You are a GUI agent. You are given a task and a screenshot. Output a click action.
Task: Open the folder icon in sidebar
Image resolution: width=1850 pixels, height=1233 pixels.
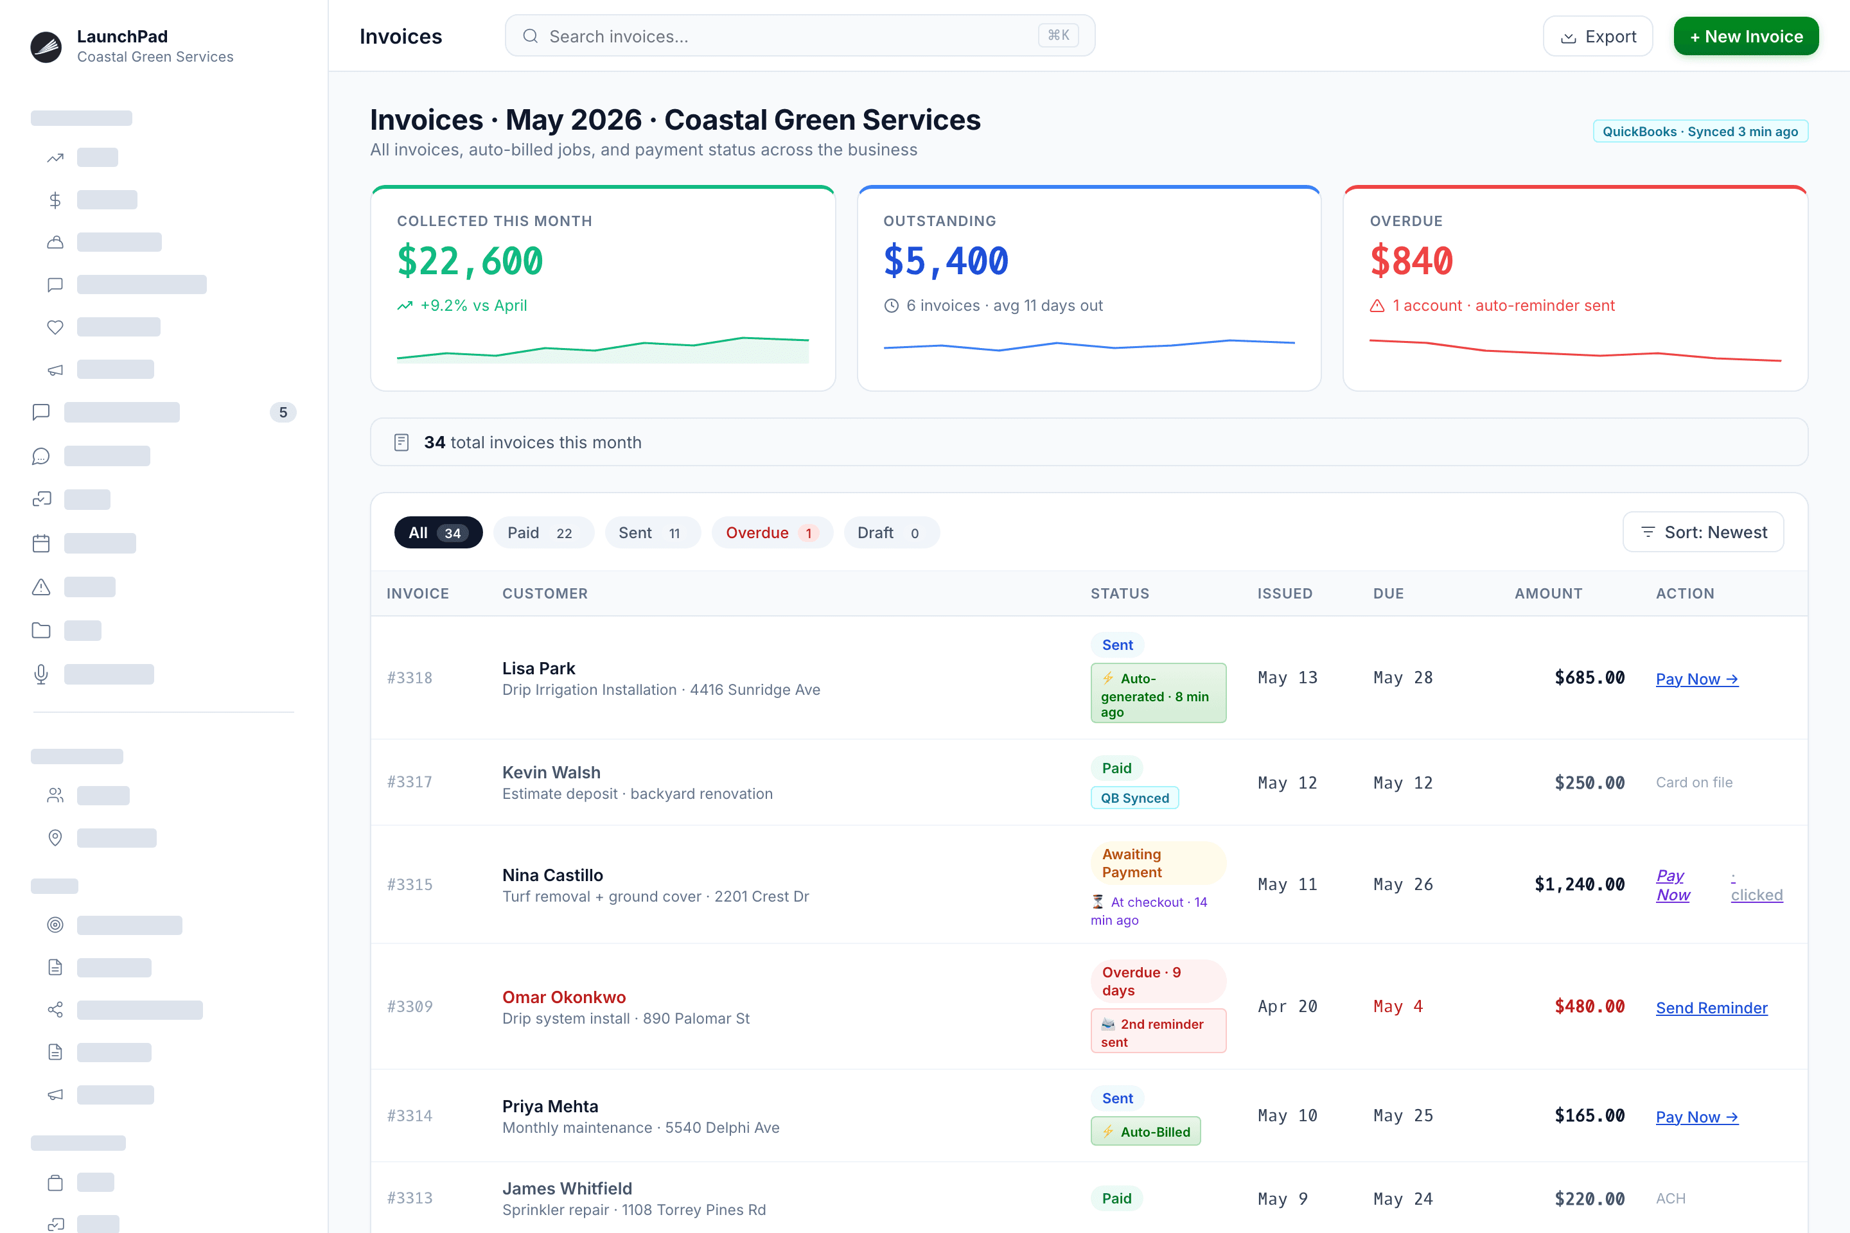[41, 631]
